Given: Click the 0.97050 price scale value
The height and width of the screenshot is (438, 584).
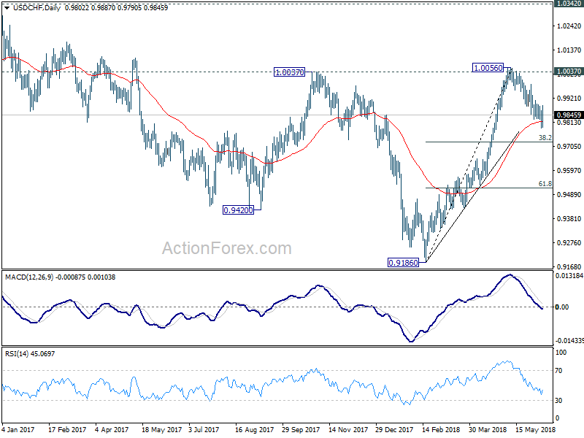Looking at the screenshot, I should pos(569,147).
